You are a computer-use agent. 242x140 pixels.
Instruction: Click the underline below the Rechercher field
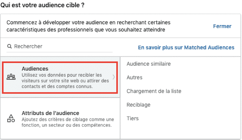coord(60,52)
